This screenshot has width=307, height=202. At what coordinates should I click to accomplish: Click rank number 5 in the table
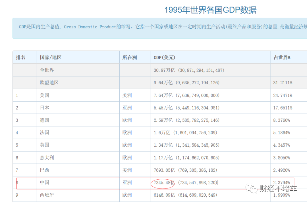17,145
